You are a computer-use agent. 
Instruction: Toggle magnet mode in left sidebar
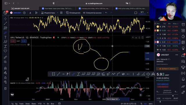coord(5,68)
